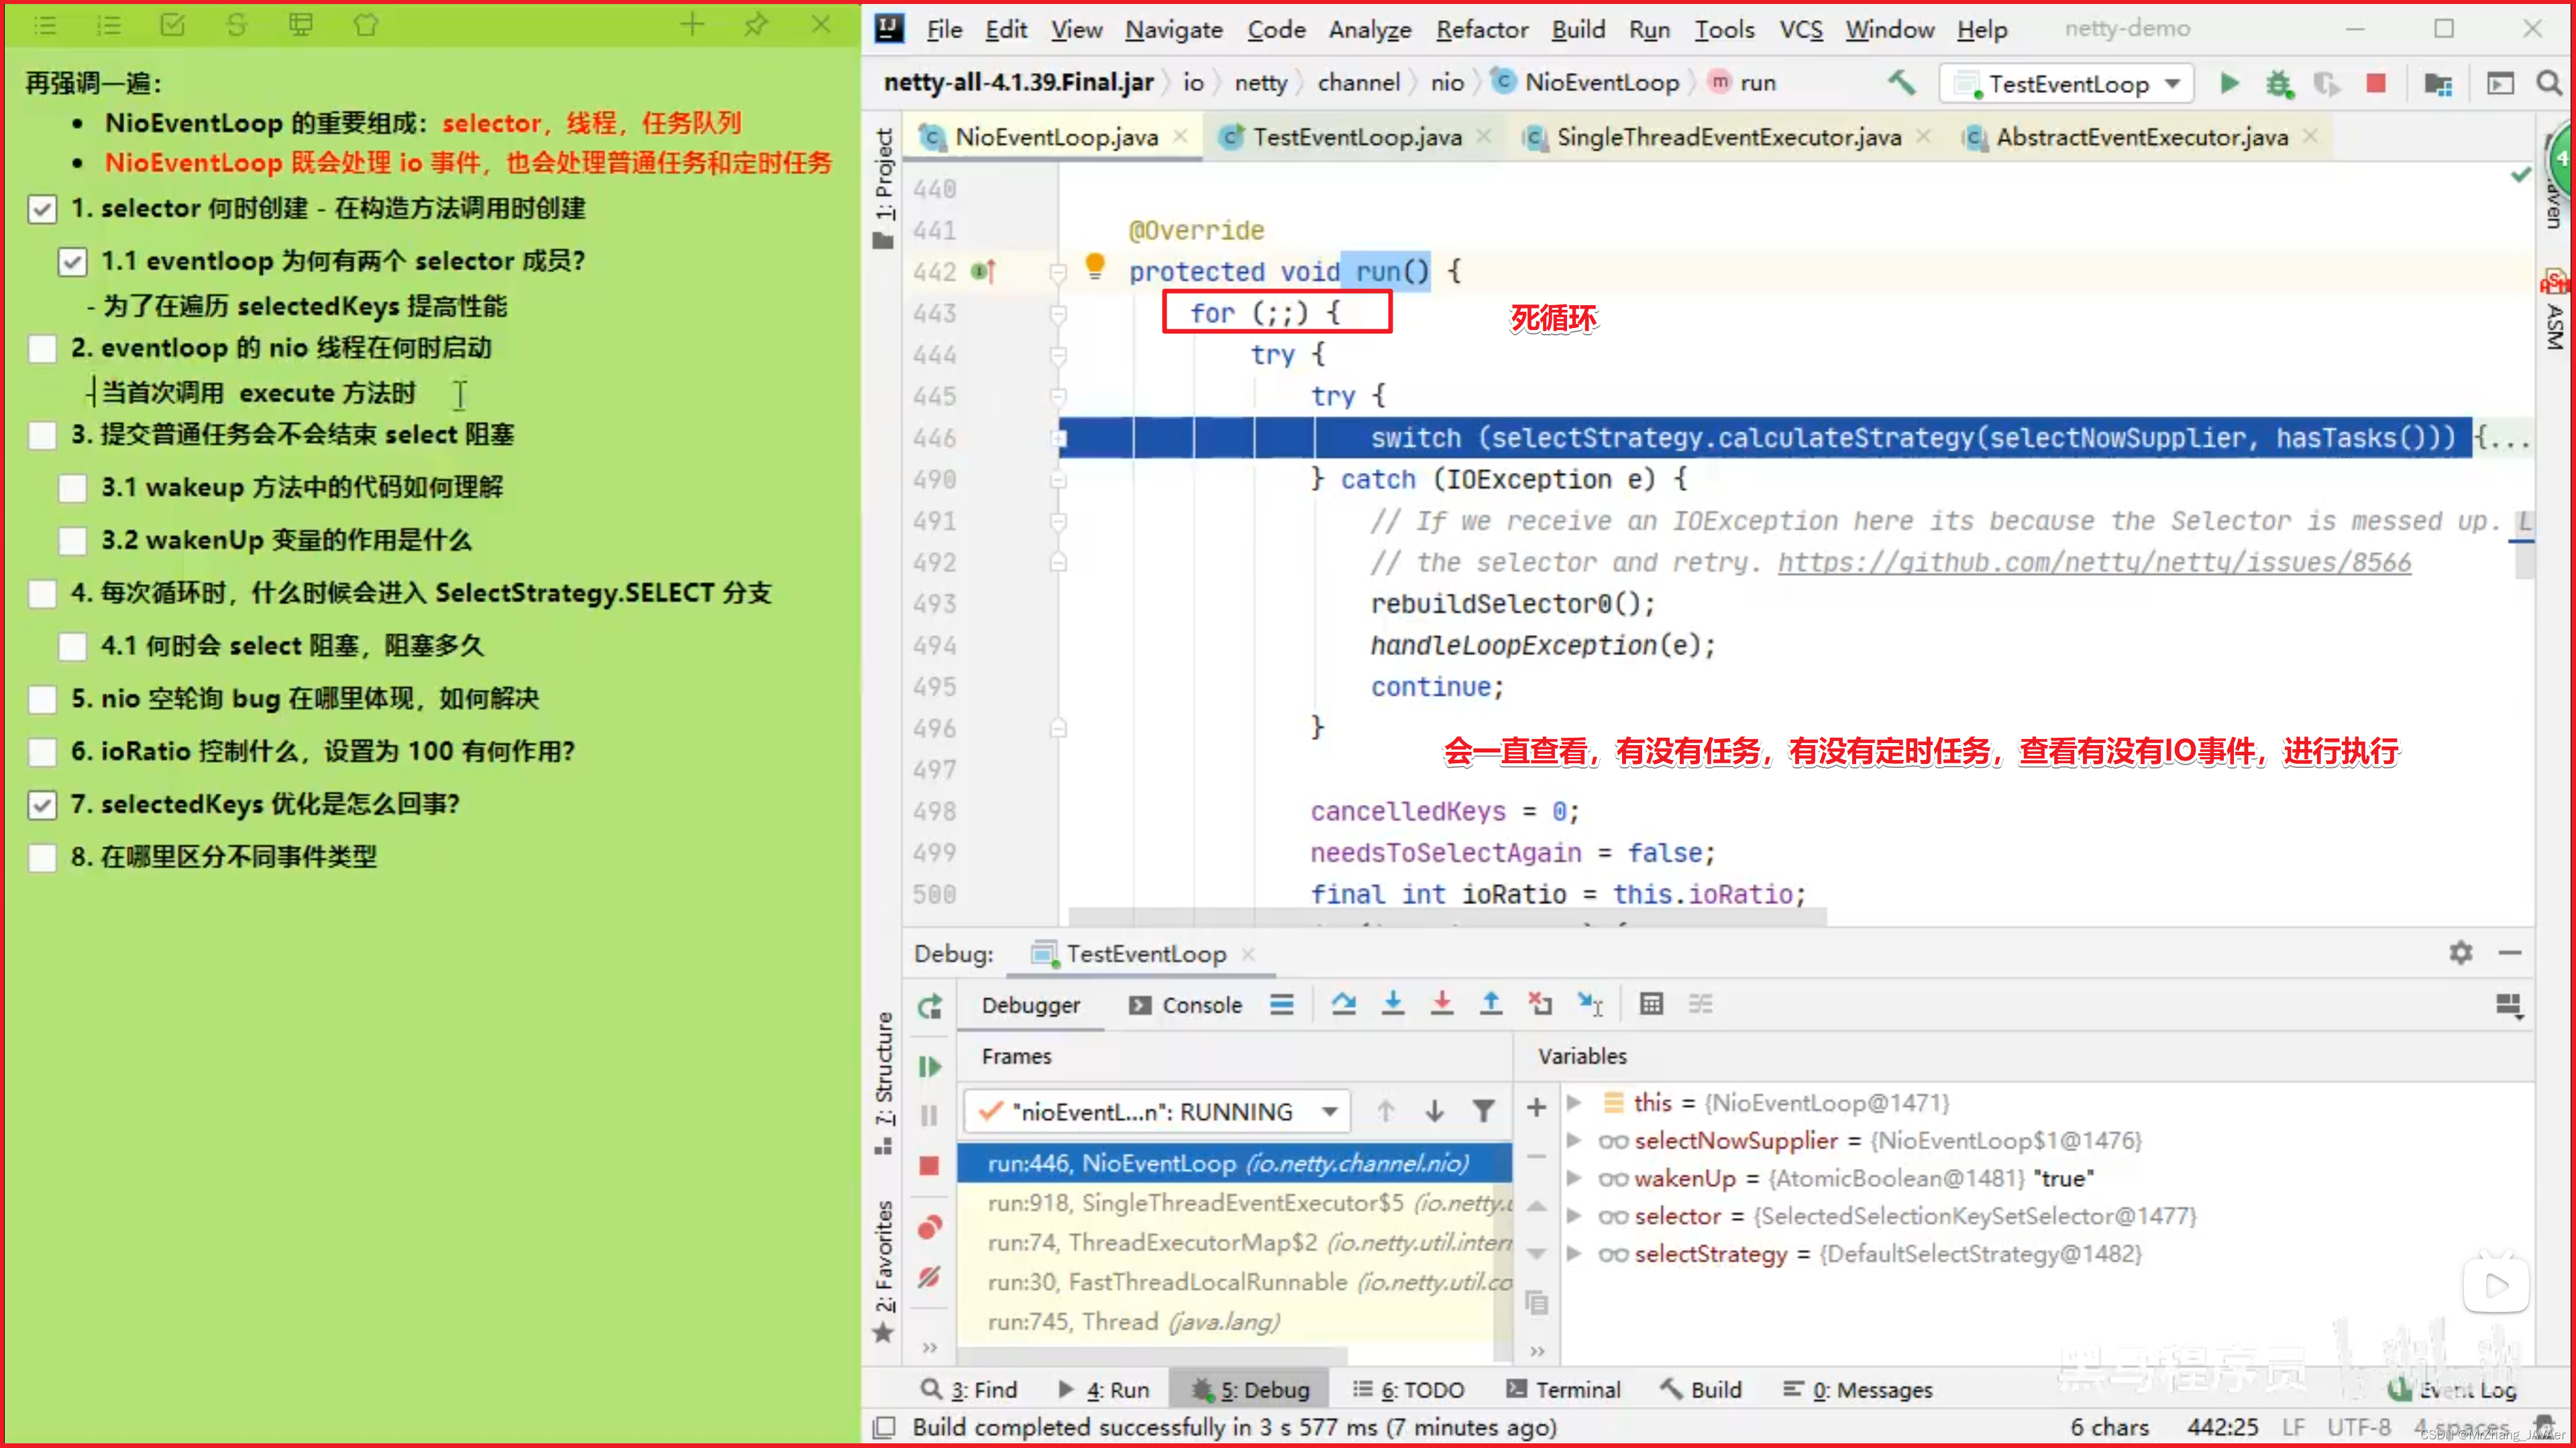Expand the wakenUp variable

click(1574, 1179)
